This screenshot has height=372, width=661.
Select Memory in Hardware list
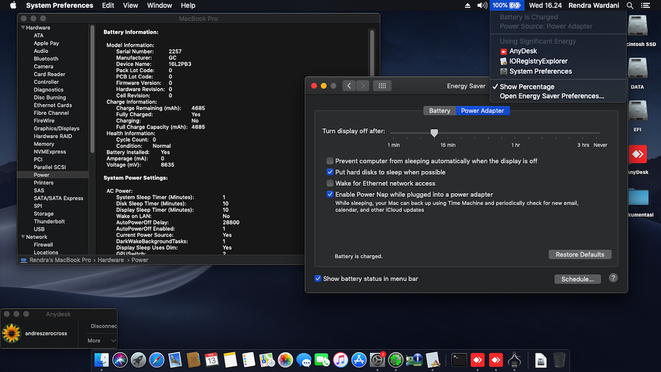pos(44,144)
